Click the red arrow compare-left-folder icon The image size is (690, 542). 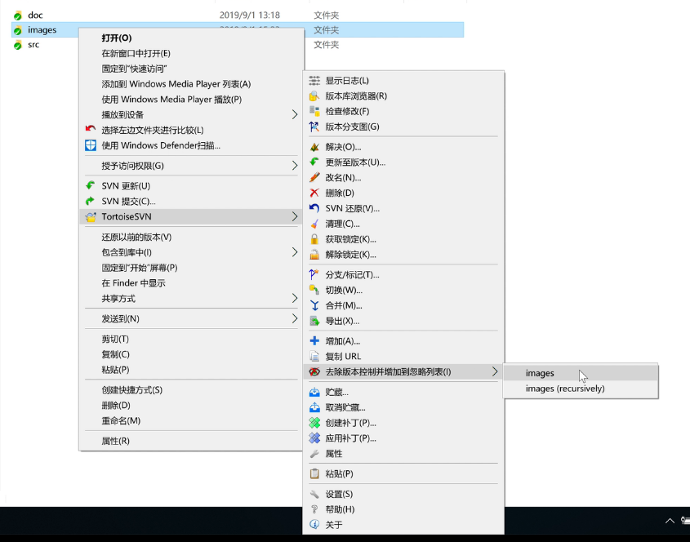tap(90, 129)
